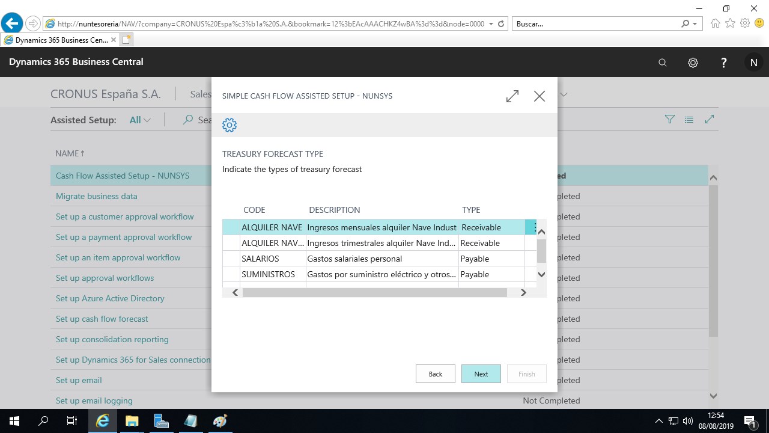The image size is (769, 433).
Task: Open Business Central settings gear
Action: (x=693, y=63)
